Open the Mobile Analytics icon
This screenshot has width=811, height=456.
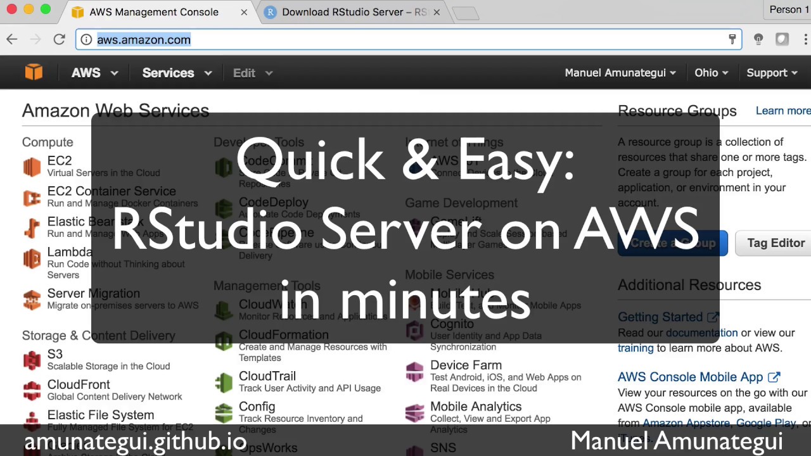pyautogui.click(x=414, y=413)
